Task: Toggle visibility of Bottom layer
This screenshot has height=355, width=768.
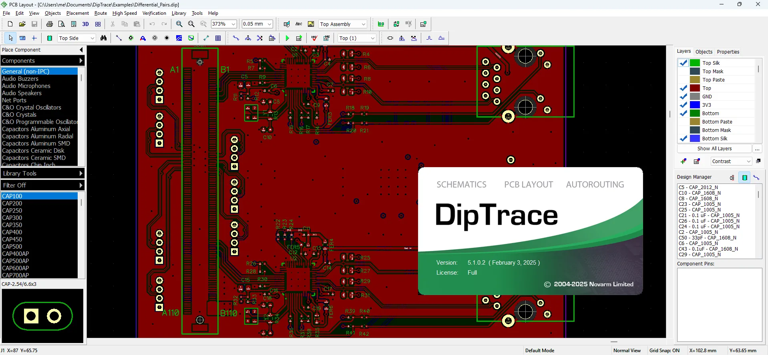Action: pyautogui.click(x=684, y=113)
